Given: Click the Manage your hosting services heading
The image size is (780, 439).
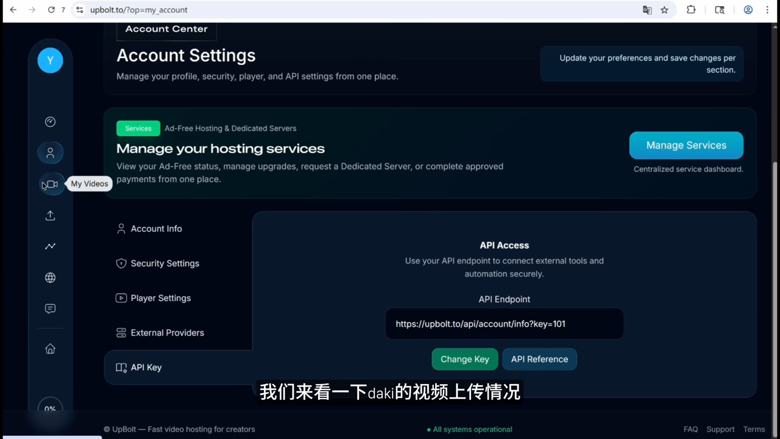Looking at the screenshot, I should click(221, 149).
